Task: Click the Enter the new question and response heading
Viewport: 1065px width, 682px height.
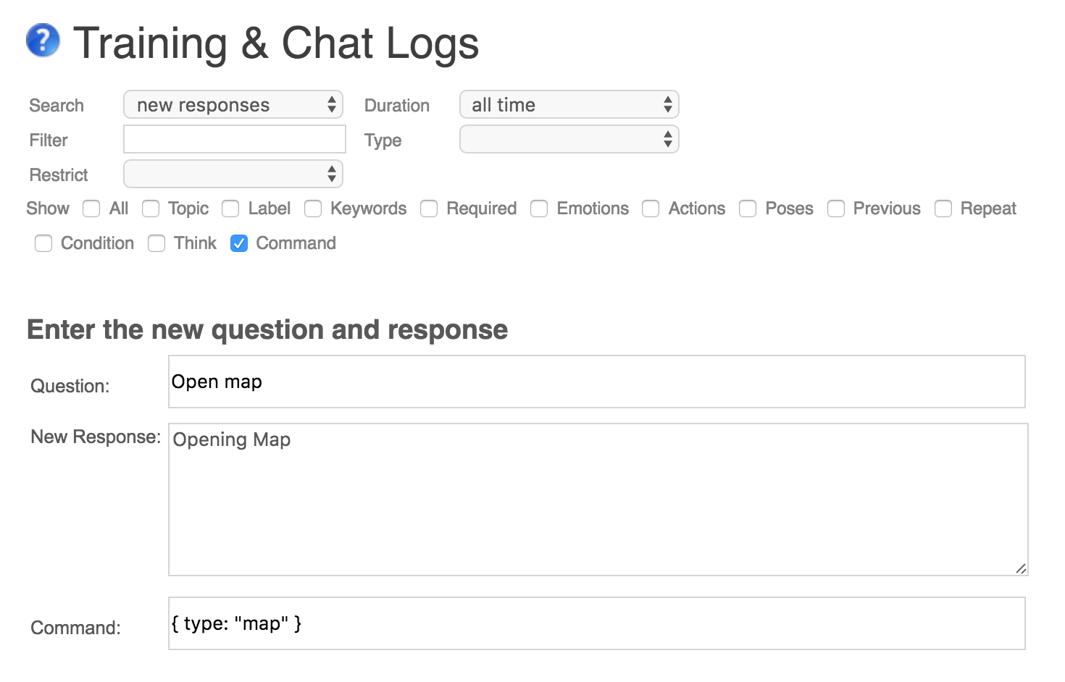Action: (267, 329)
